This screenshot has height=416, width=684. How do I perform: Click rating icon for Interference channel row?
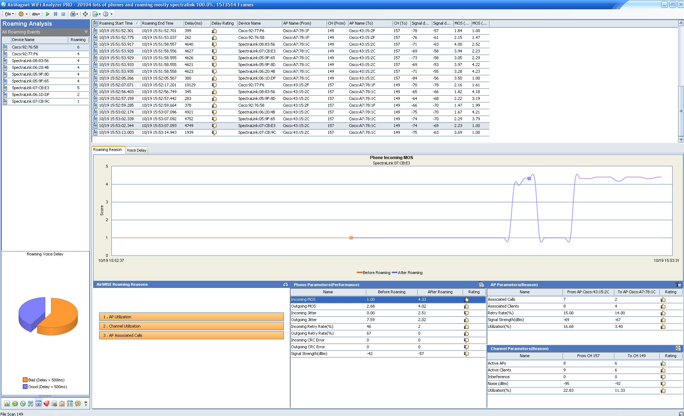click(663, 377)
